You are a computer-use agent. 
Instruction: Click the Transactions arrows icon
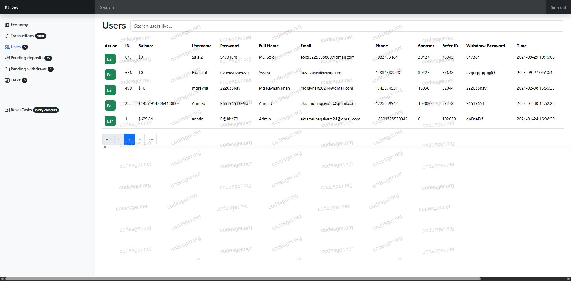[x=7, y=36]
